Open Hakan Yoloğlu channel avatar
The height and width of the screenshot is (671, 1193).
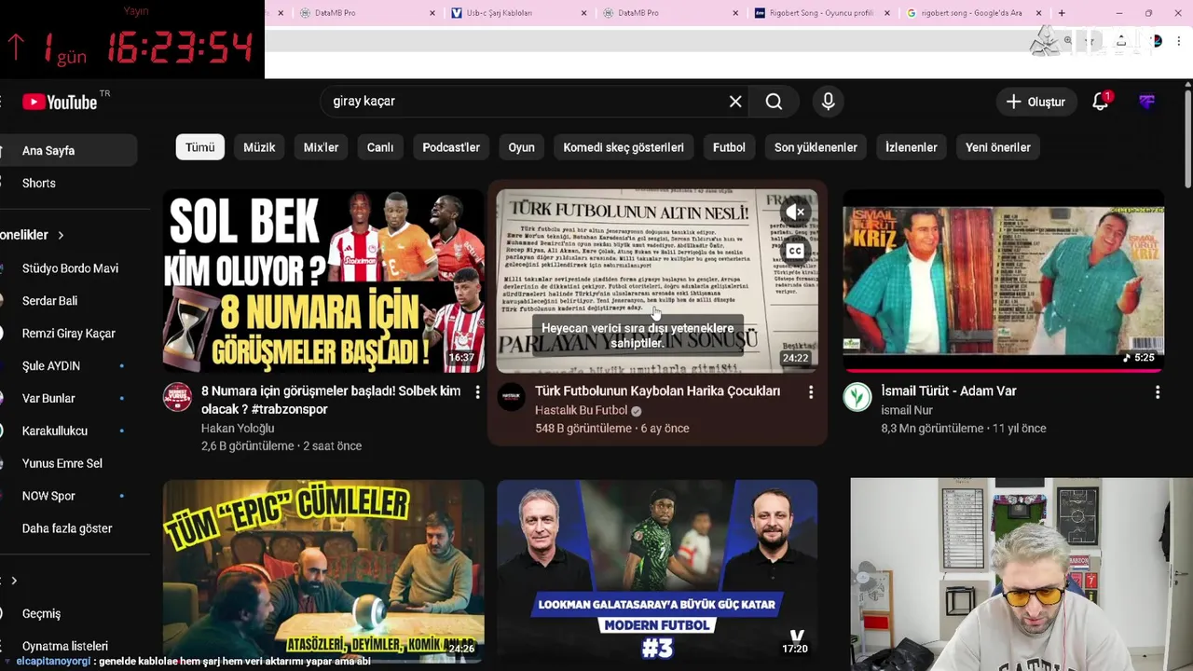[177, 397]
